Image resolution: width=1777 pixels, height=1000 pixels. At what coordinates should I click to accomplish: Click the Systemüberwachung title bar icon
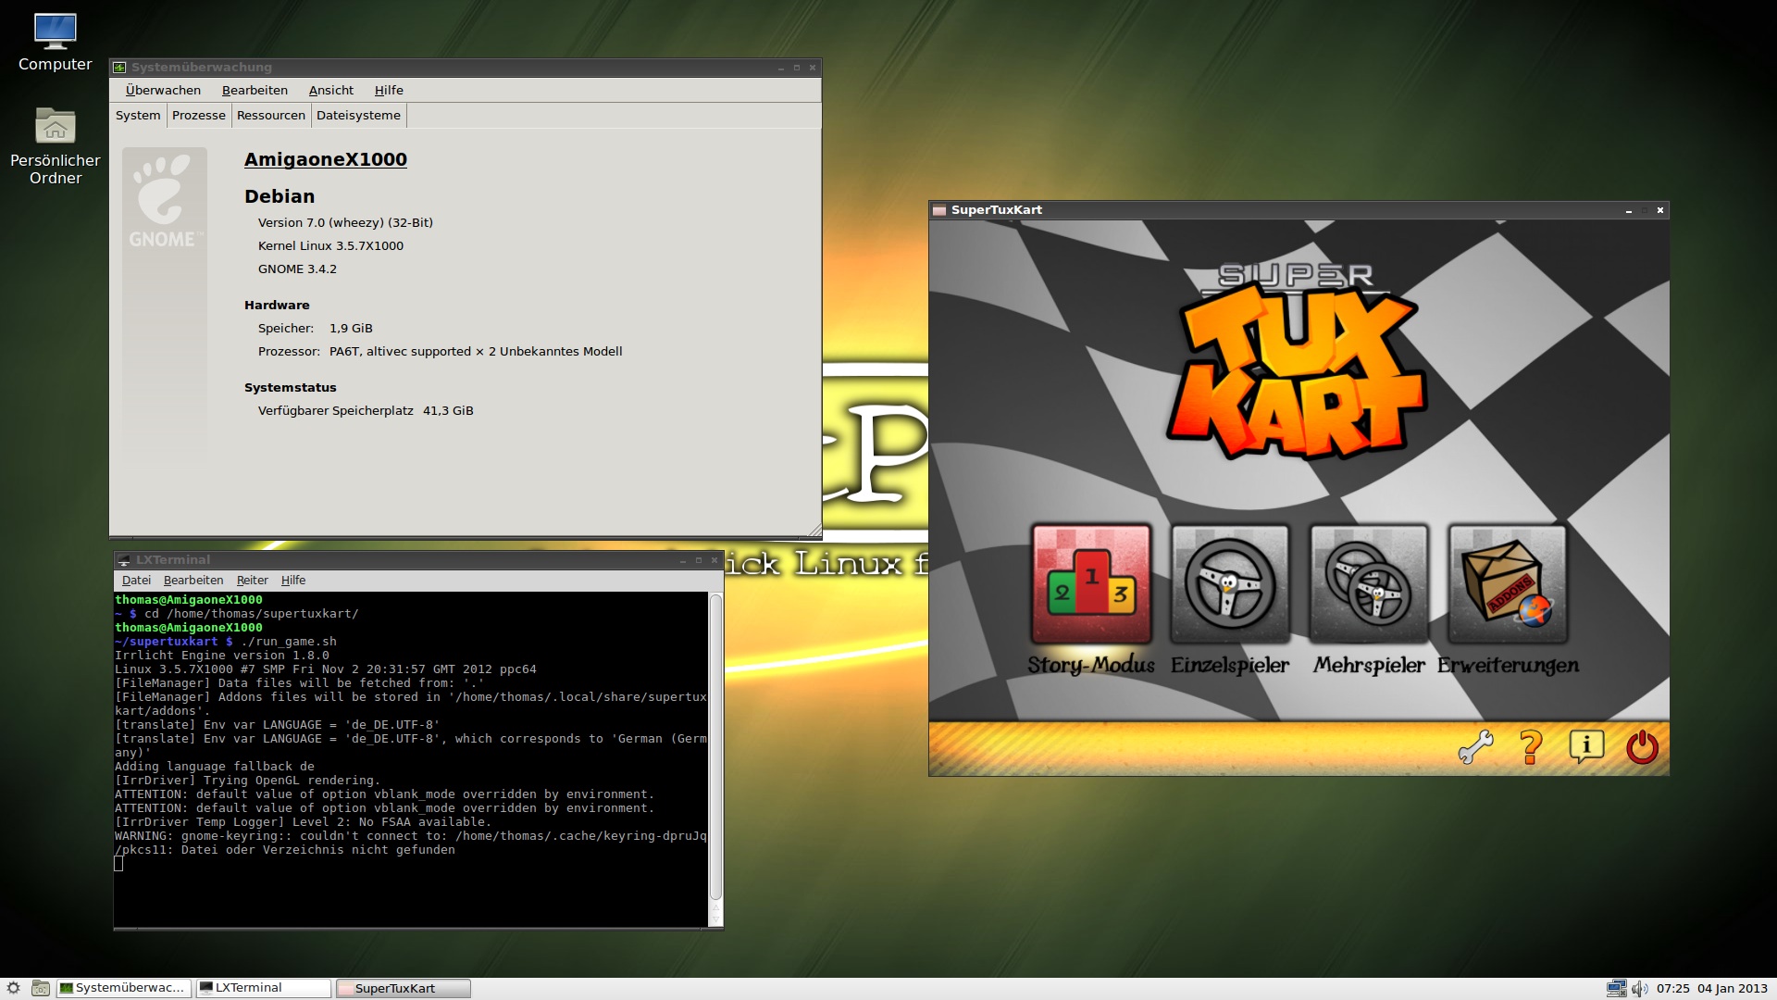click(119, 68)
